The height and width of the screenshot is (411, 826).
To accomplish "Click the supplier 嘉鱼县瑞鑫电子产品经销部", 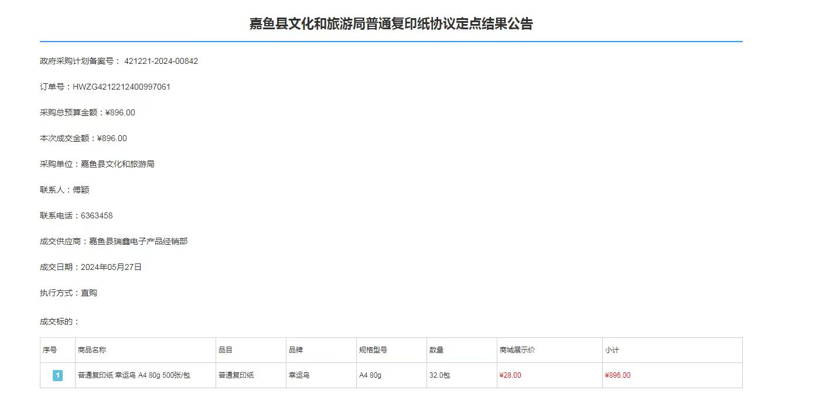I will click(x=138, y=241).
